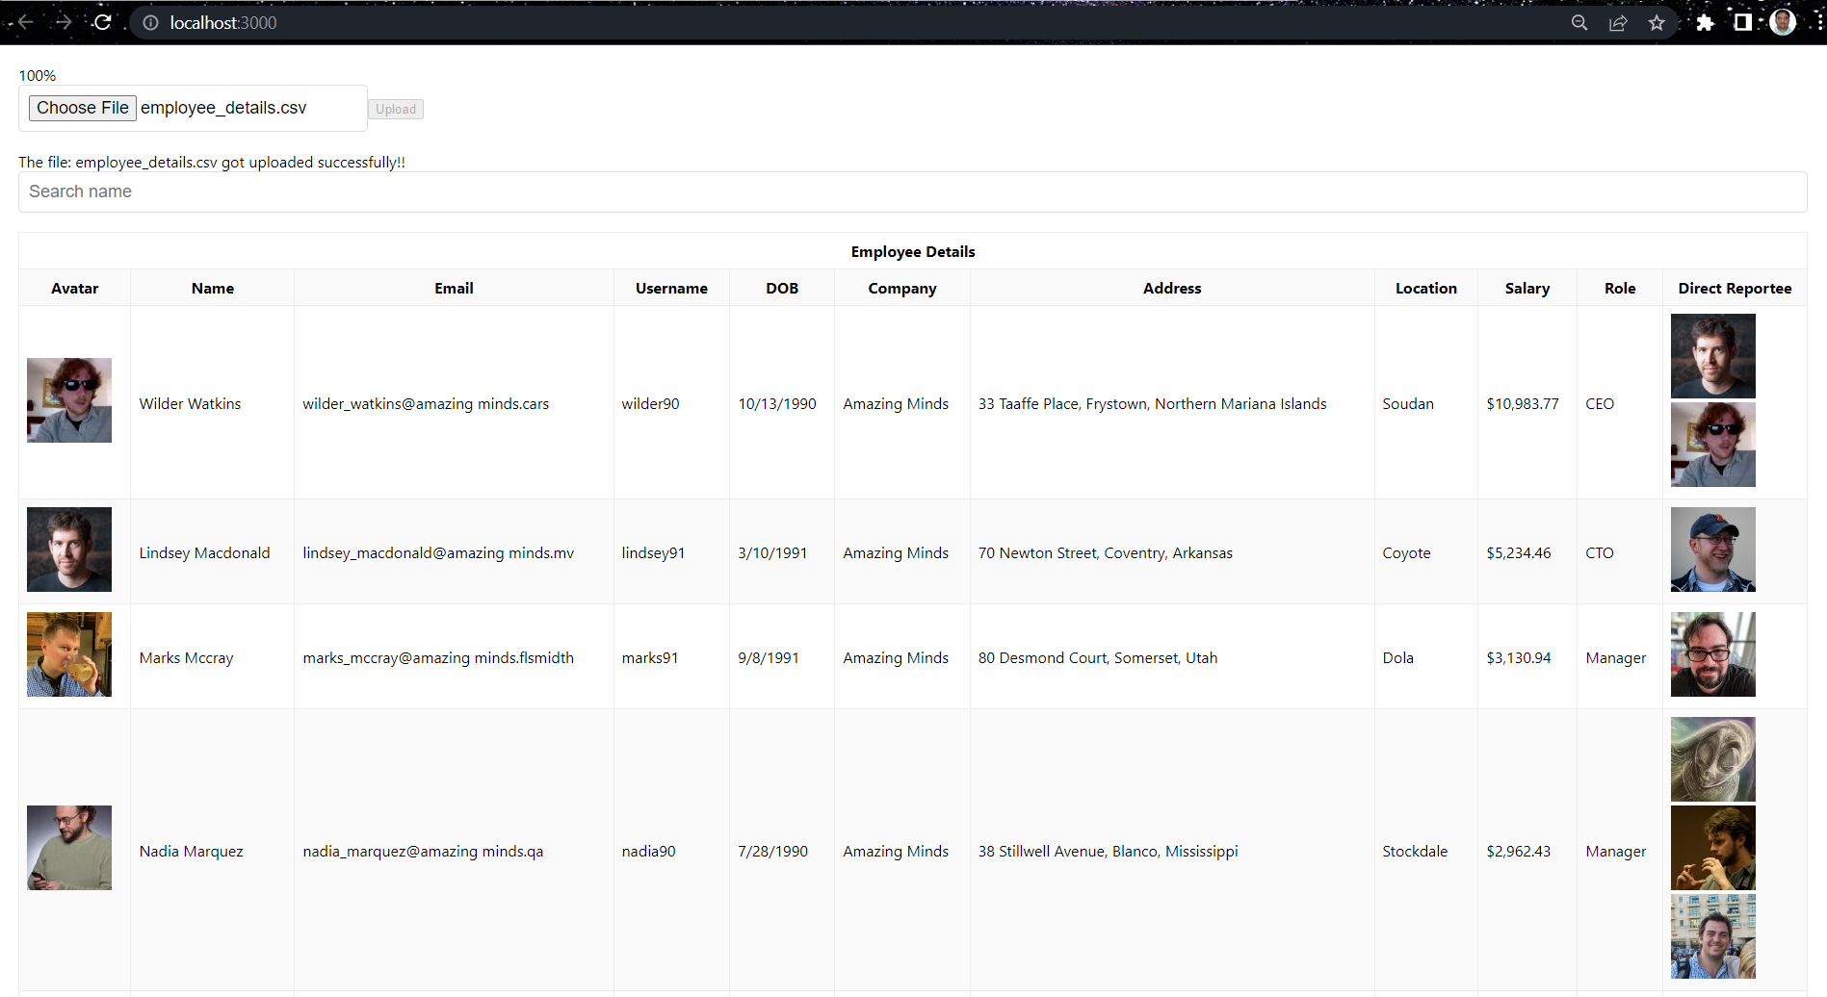Image resolution: width=1827 pixels, height=997 pixels.
Task: Share this page using the share icon
Action: click(x=1618, y=23)
